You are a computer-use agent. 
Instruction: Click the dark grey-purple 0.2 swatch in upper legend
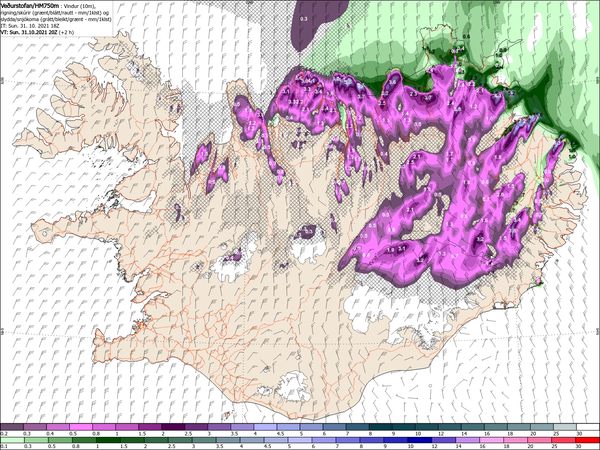click(12, 427)
